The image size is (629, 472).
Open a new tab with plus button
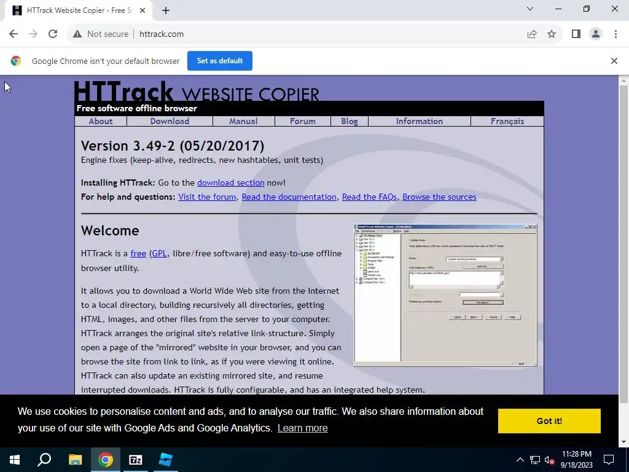pyautogui.click(x=166, y=10)
